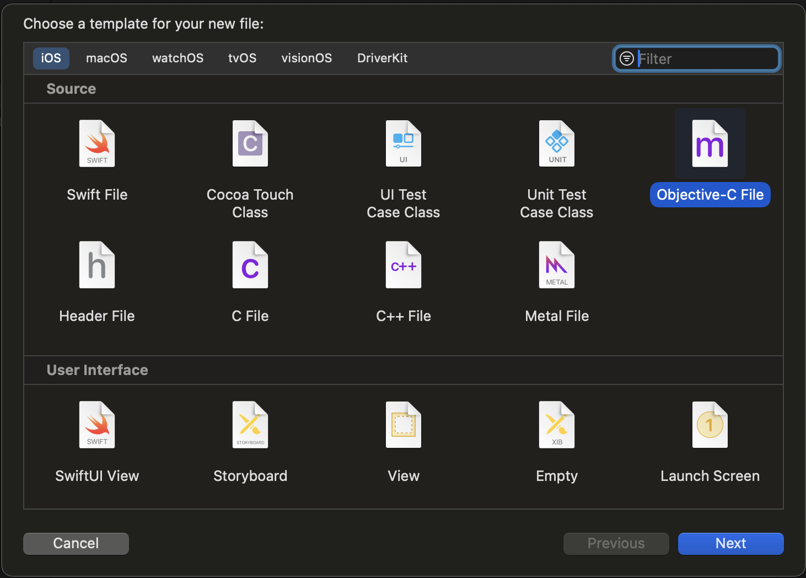The image size is (806, 578).
Task: Click the "Empty" label
Action: (557, 476)
